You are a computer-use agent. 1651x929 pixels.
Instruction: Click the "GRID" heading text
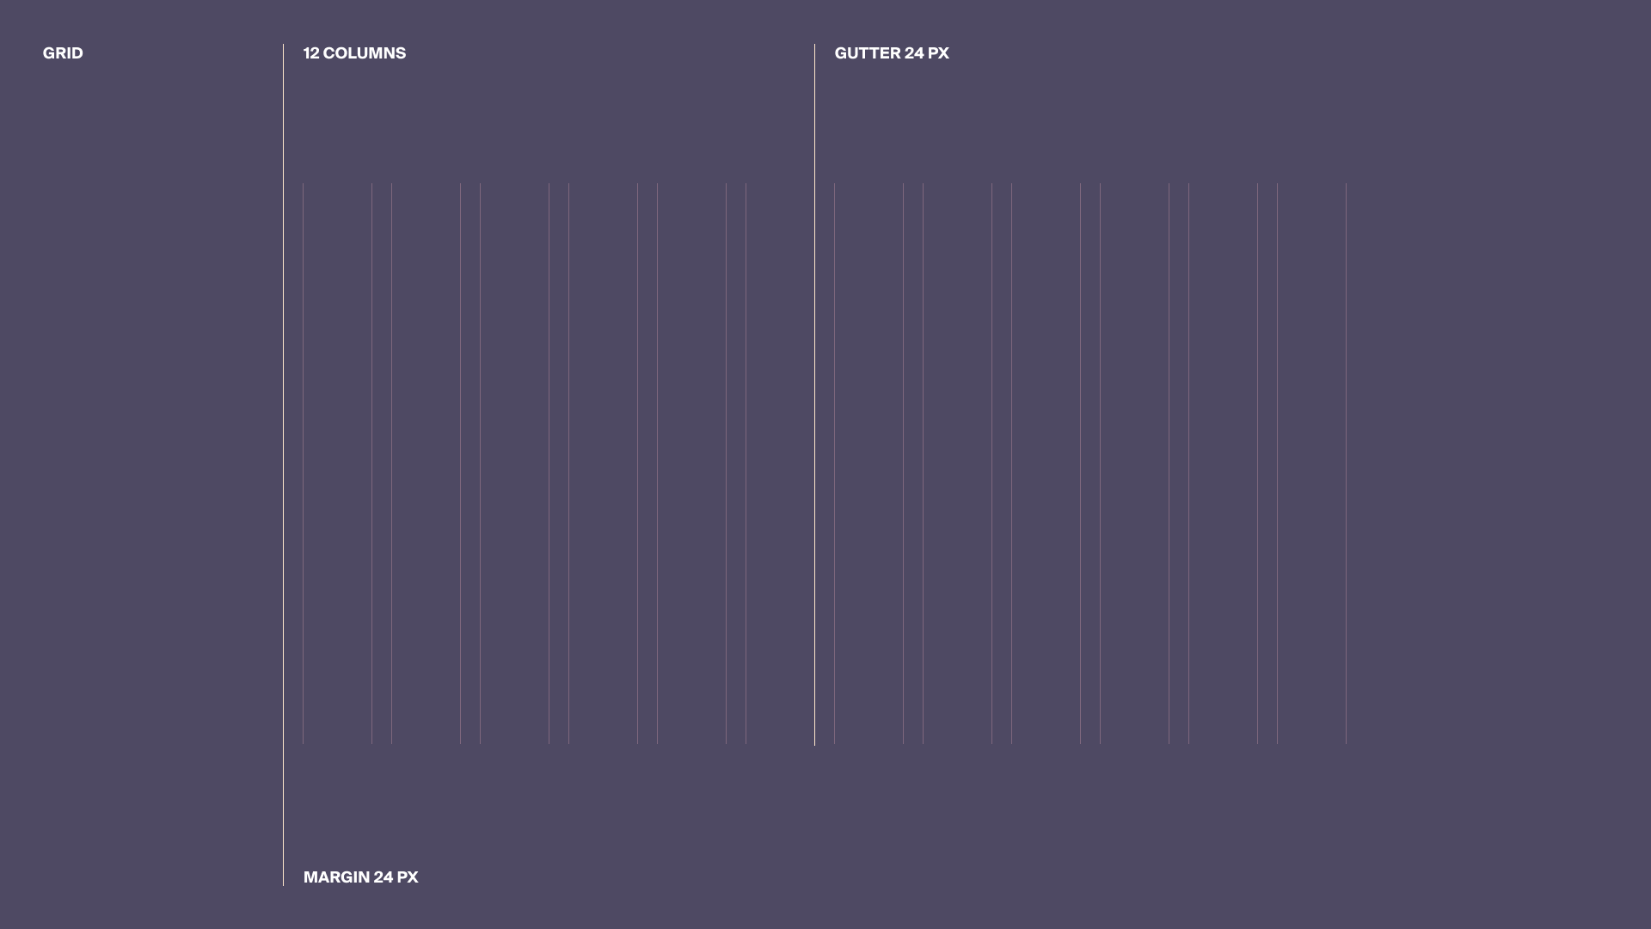(63, 53)
